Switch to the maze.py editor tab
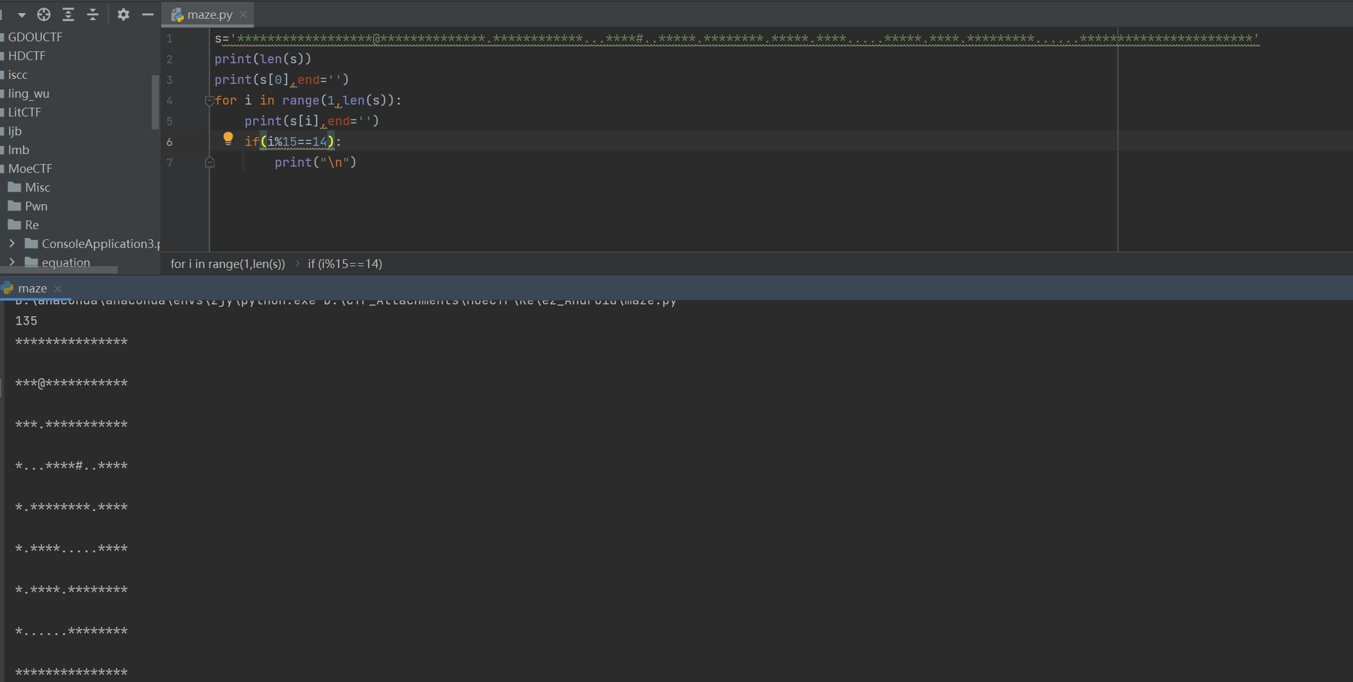 [x=209, y=14]
